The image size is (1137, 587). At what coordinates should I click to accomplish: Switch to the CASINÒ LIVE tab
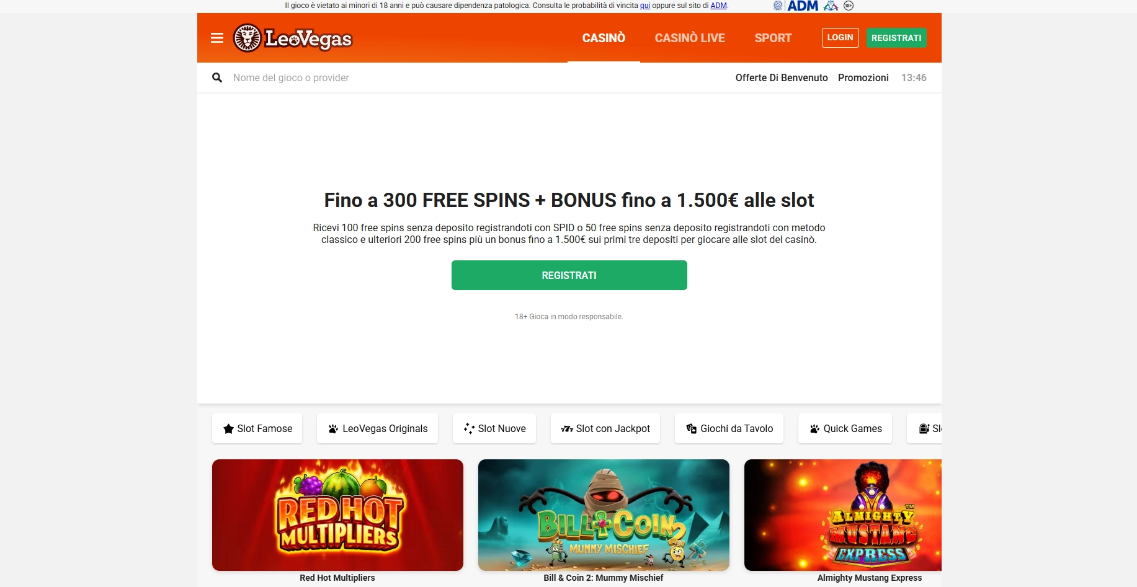tap(690, 38)
